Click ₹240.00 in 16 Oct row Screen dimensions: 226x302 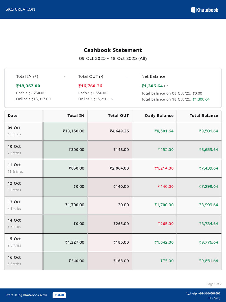(x=77, y=261)
